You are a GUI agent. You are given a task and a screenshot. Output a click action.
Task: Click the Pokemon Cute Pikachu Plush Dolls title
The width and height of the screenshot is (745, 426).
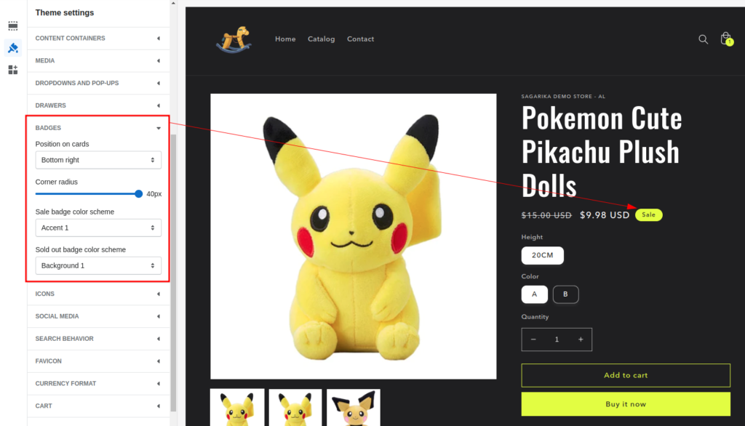coord(602,151)
